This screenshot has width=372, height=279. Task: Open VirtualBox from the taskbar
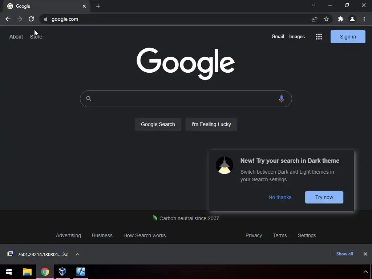point(62,272)
